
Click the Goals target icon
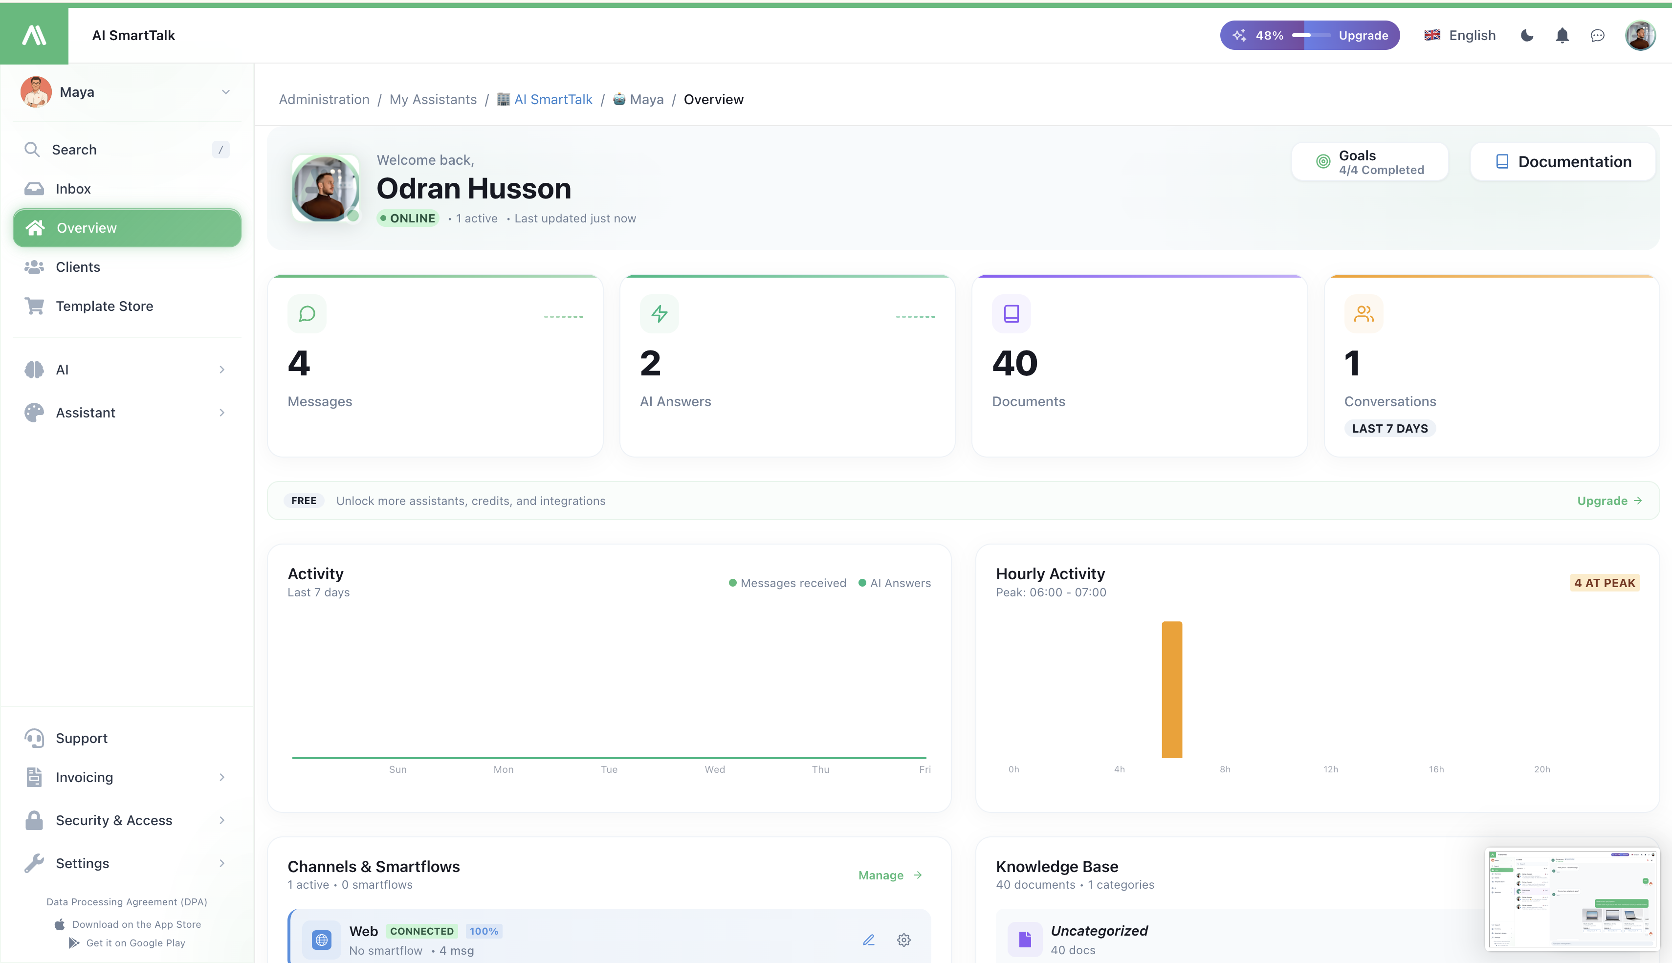1323,161
